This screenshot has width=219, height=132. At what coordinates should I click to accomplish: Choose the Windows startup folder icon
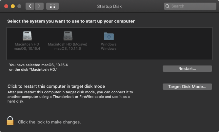(109, 36)
